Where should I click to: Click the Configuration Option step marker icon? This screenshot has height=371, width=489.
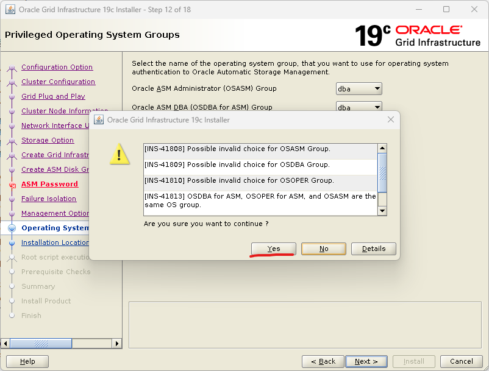tap(12, 68)
